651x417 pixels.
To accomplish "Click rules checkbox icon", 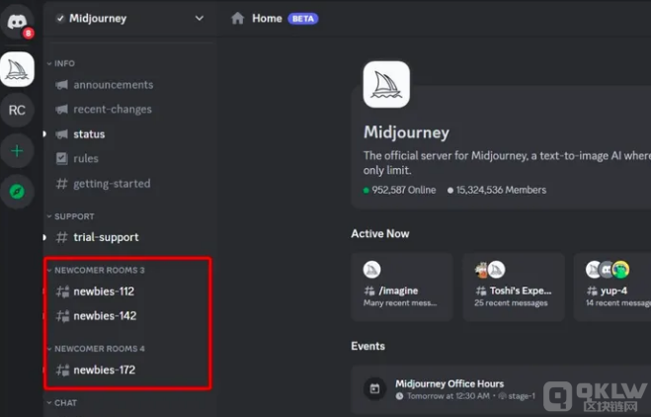I will (x=62, y=158).
